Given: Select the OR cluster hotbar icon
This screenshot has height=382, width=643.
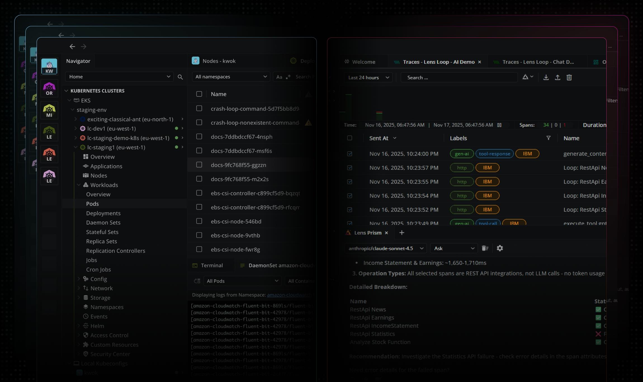Looking at the screenshot, I should [49, 89].
